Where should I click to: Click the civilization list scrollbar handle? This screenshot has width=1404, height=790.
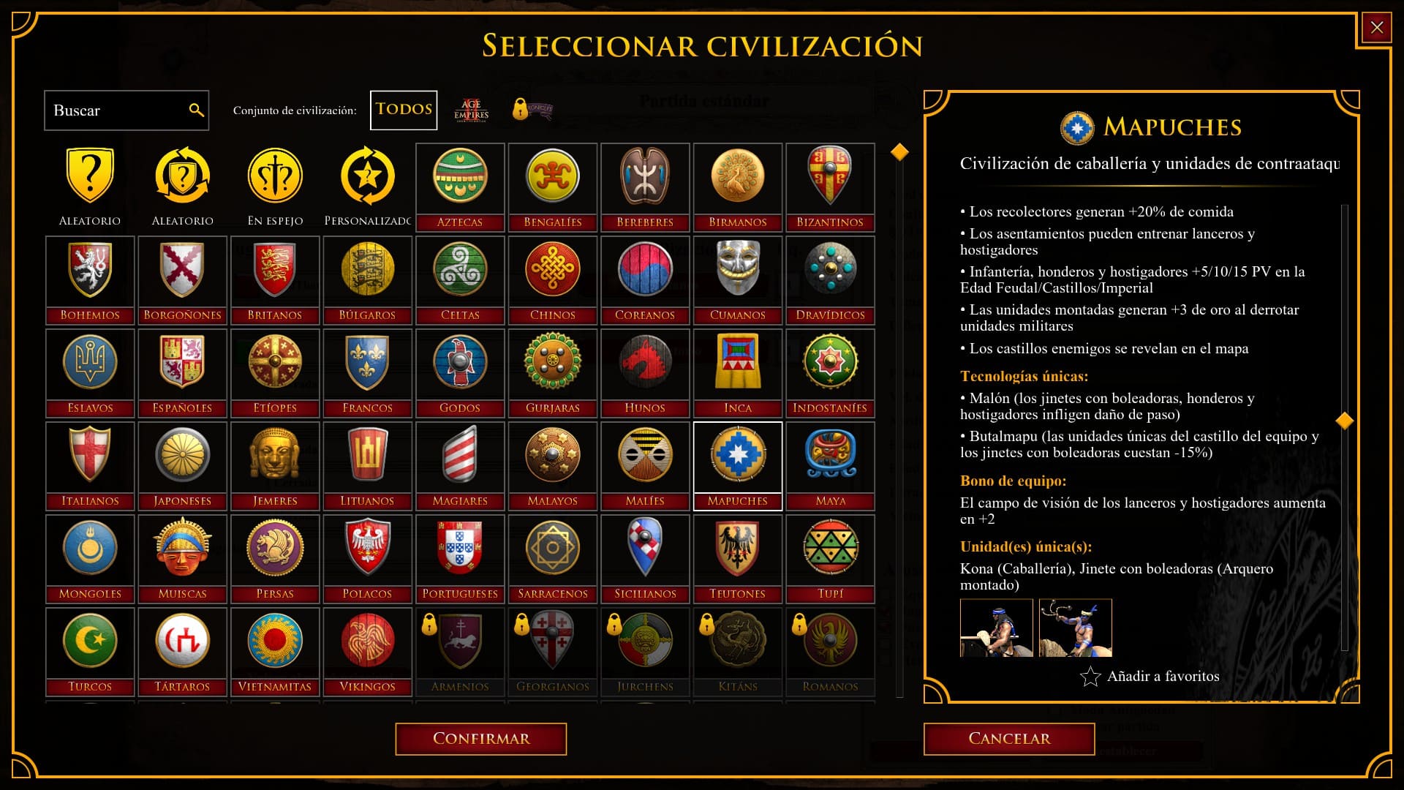899,152
